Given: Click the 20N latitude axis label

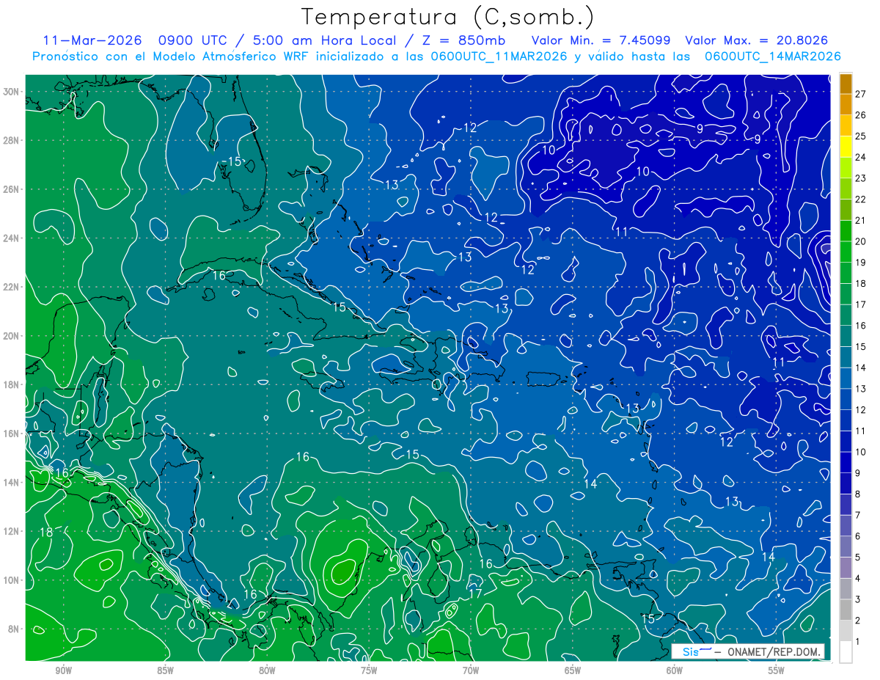Looking at the screenshot, I should [x=10, y=335].
